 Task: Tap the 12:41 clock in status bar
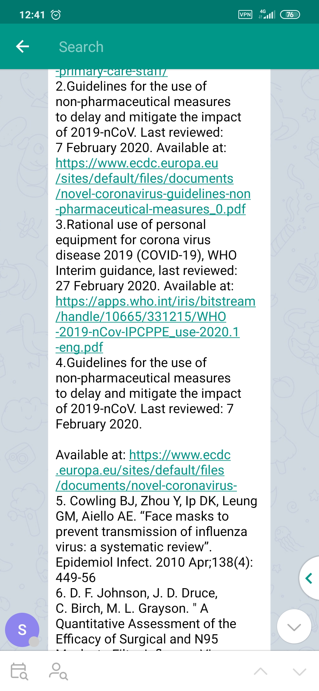[x=32, y=14]
